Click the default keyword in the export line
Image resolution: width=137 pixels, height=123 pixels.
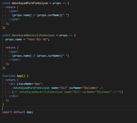point(19,112)
